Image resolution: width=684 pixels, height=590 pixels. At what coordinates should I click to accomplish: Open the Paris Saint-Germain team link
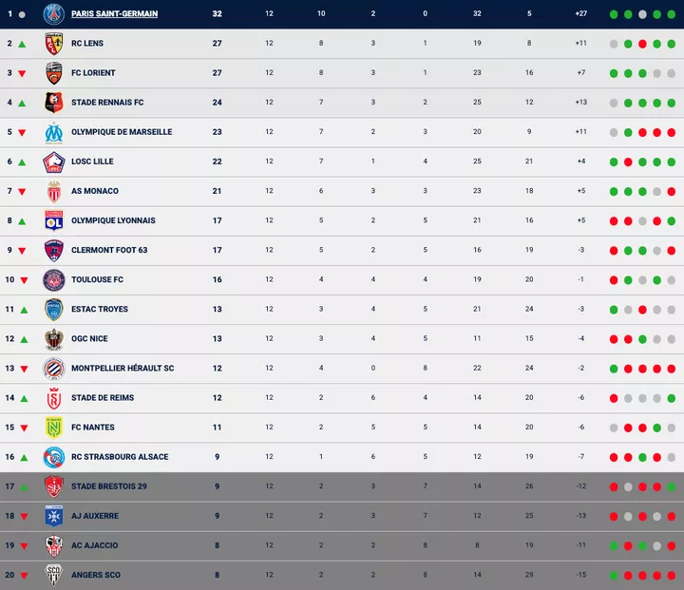click(x=114, y=14)
